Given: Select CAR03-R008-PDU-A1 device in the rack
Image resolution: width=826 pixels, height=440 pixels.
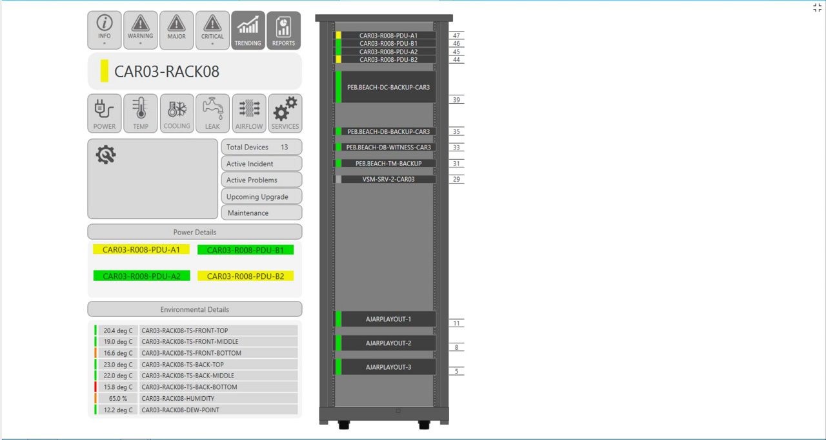Looking at the screenshot, I should pos(385,35).
